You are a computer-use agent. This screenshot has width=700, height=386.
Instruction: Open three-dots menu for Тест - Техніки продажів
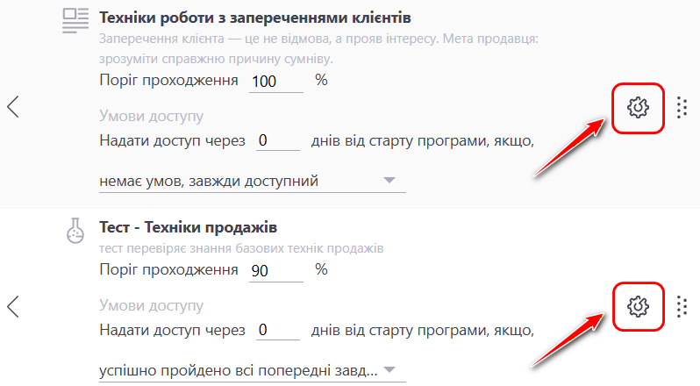coord(682,306)
